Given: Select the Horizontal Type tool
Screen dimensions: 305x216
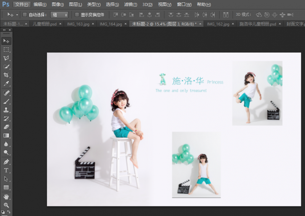Looking at the screenshot, I should [x=6, y=170].
